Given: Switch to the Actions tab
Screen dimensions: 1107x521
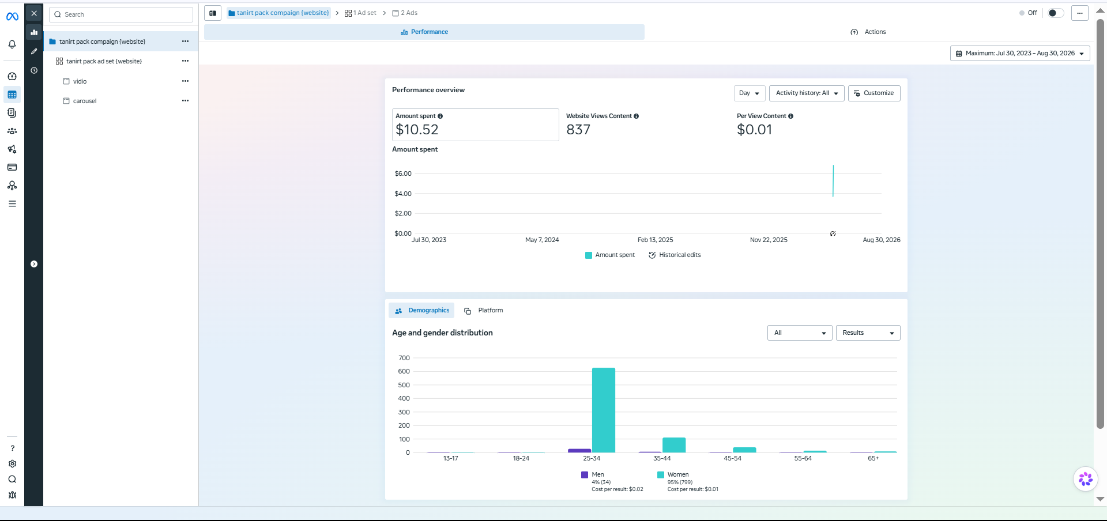Looking at the screenshot, I should [868, 32].
